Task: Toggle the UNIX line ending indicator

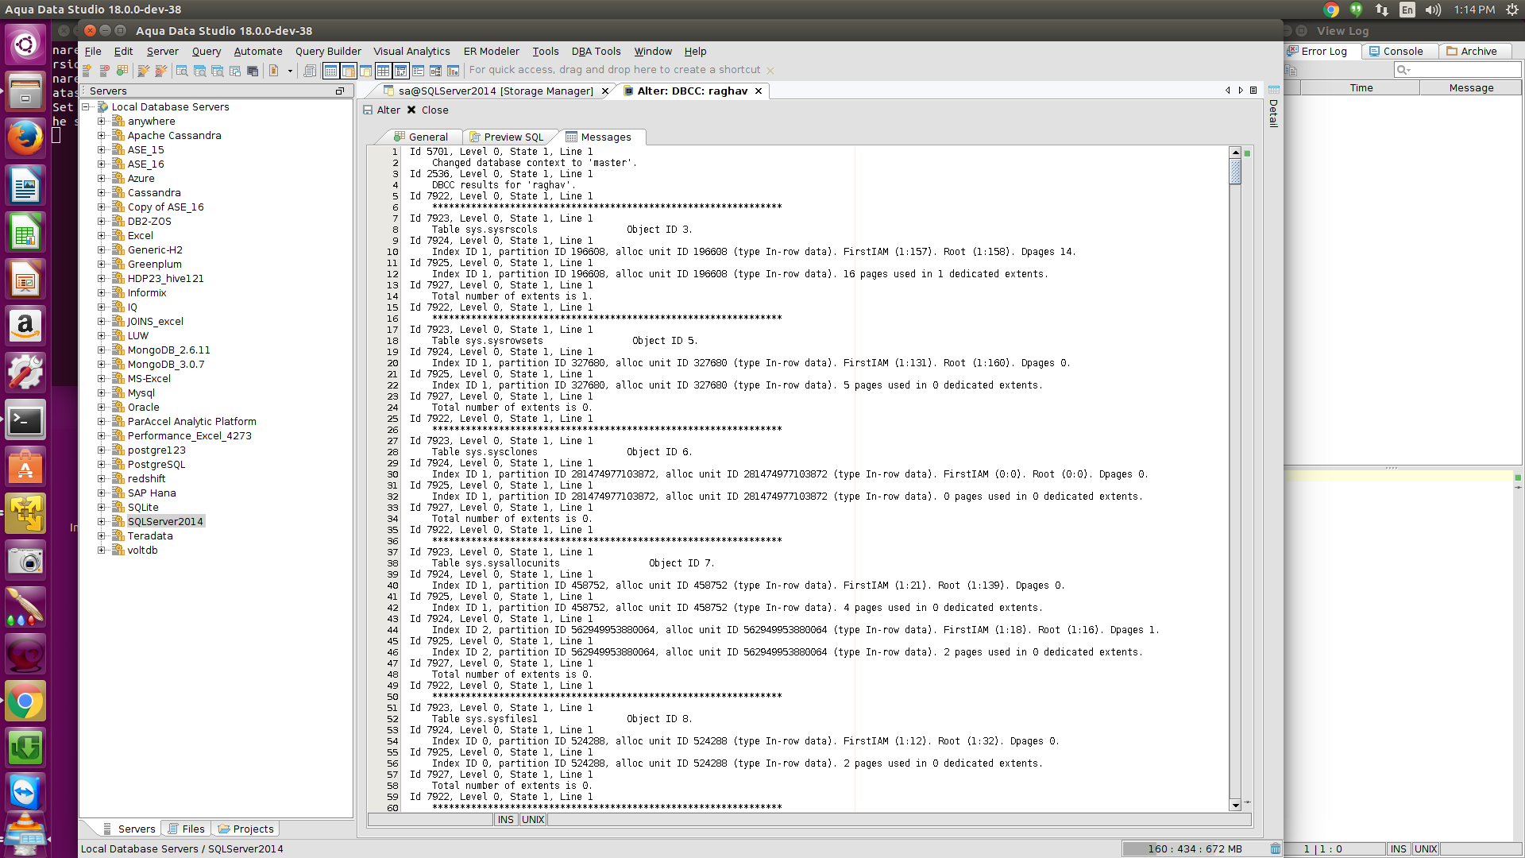Action: point(533,820)
